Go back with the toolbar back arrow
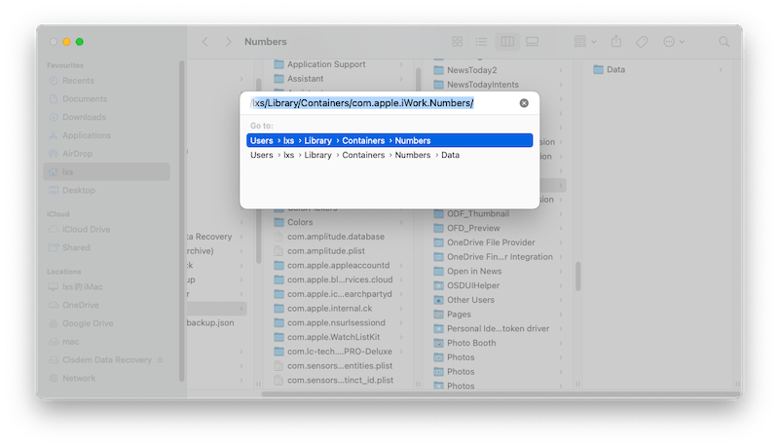The width and height of the screenshot is (779, 447). click(204, 42)
